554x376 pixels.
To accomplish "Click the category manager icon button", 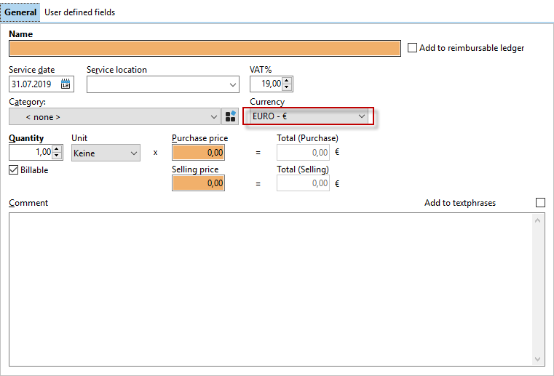I will click(230, 117).
